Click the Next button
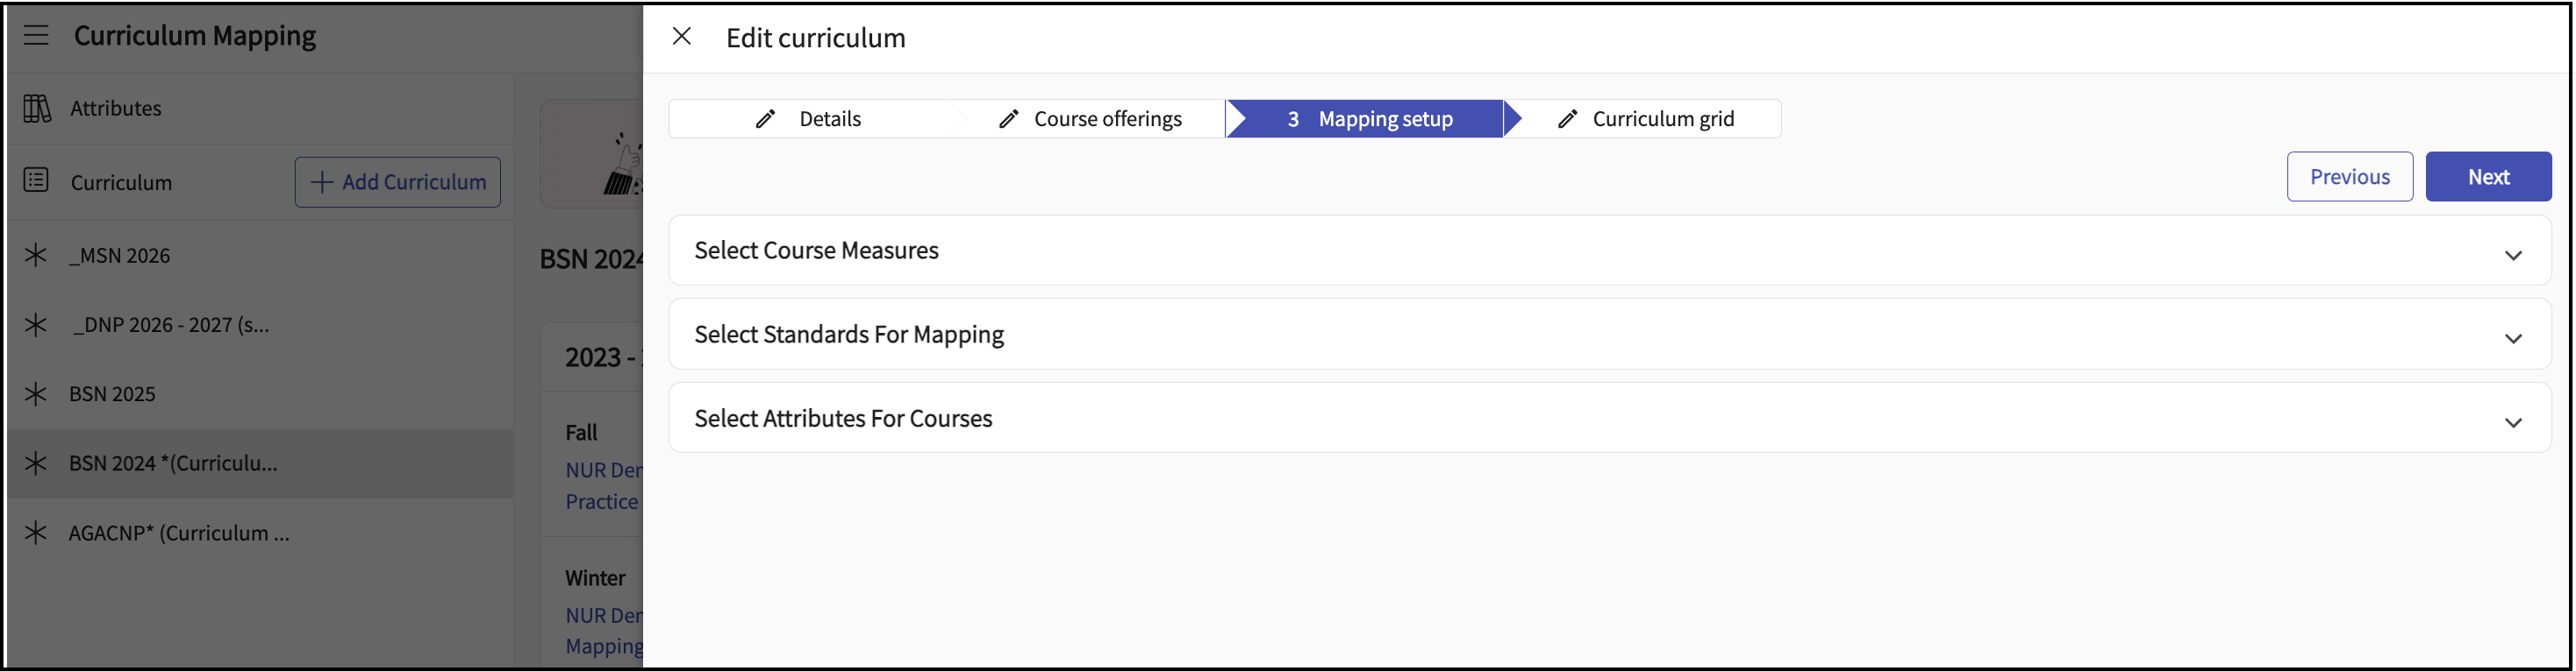The width and height of the screenshot is (2576, 671). [x=2488, y=177]
